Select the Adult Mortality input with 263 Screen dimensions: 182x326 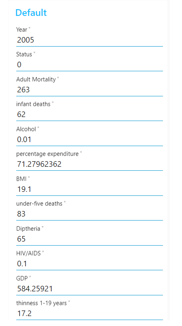click(x=90, y=90)
